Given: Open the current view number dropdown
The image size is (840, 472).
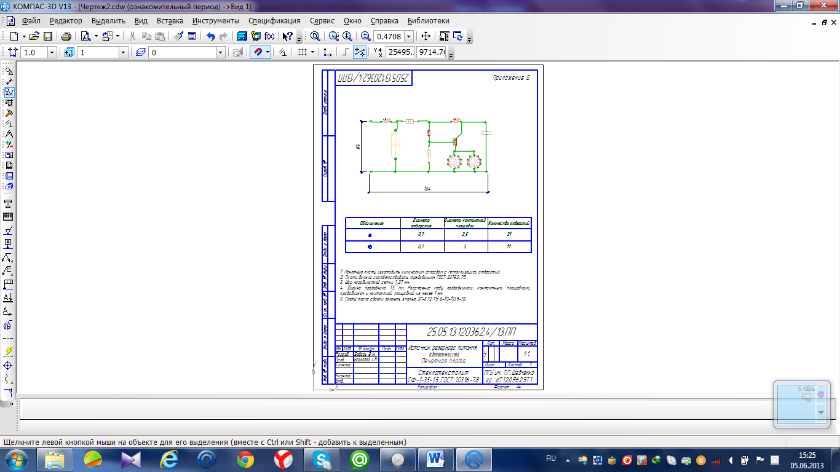Looking at the screenshot, I should pos(123,52).
